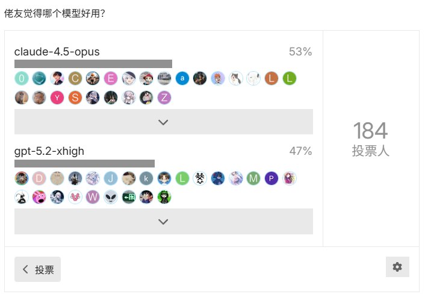Select the pink "E" voter avatar
The width and height of the screenshot is (425, 297).
[111, 78]
